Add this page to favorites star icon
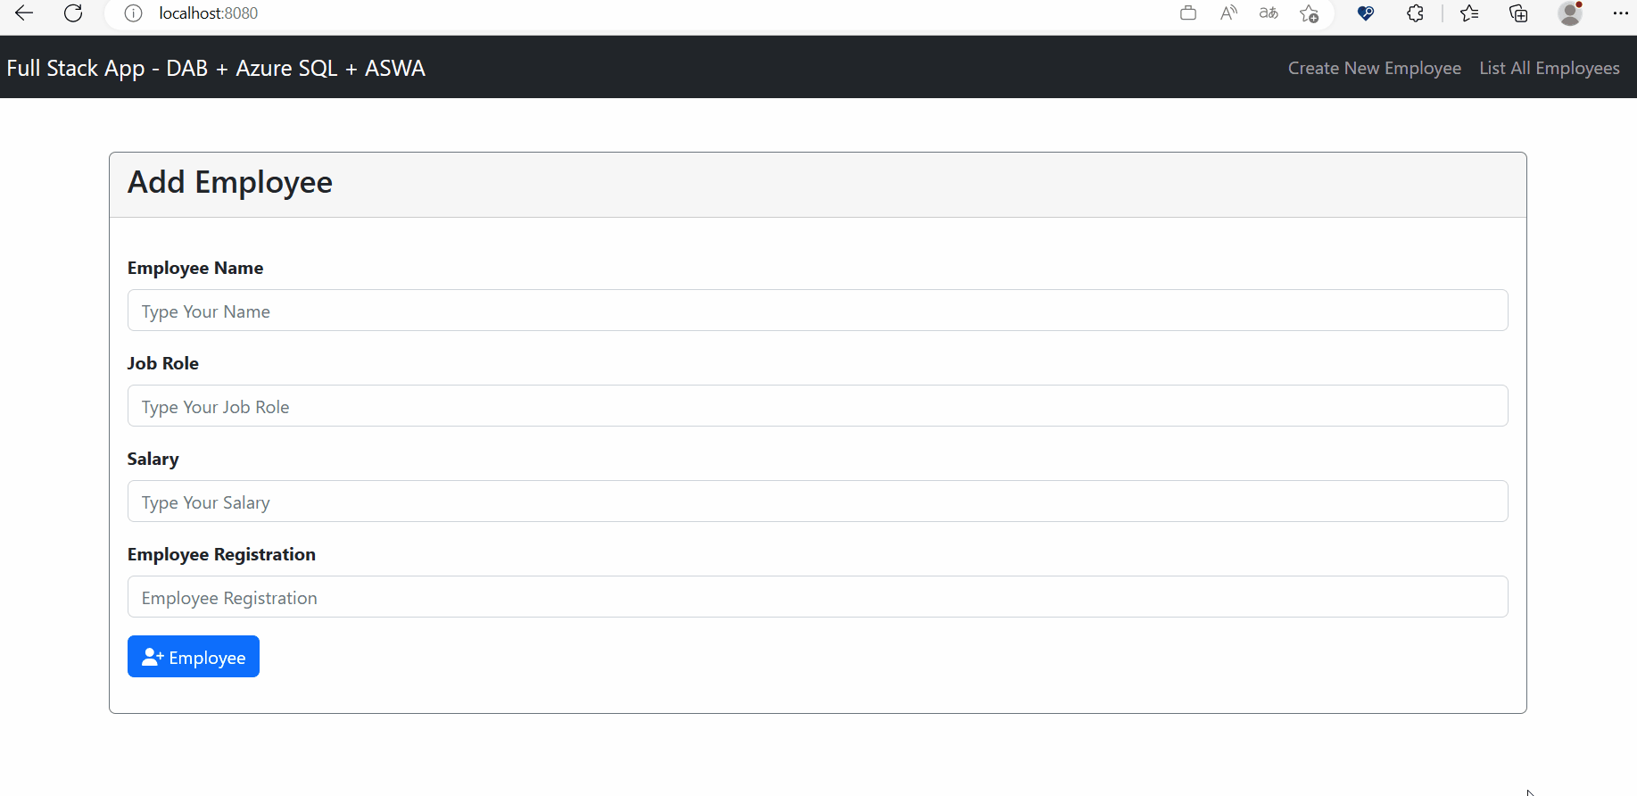Screen dimensions: 1637x796 (x=1309, y=13)
